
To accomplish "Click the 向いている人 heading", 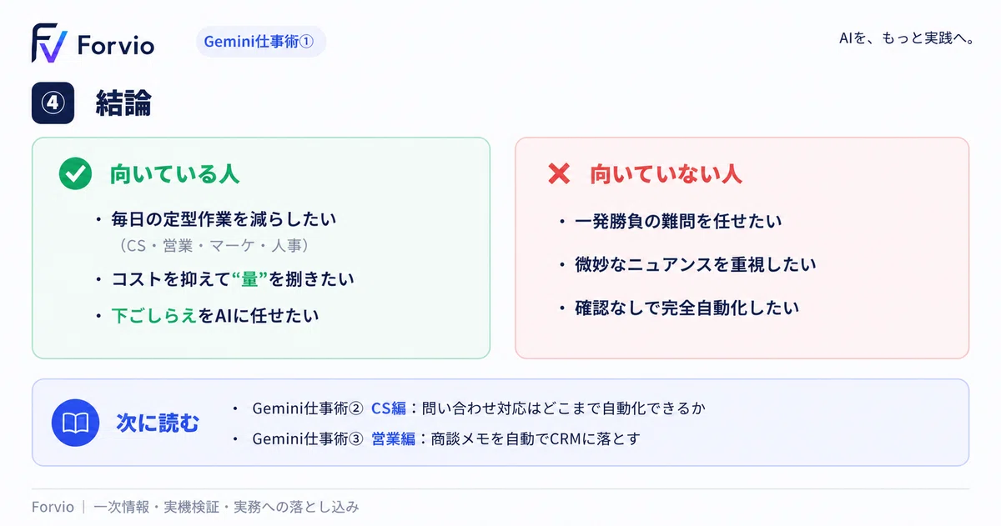I will tap(174, 174).
